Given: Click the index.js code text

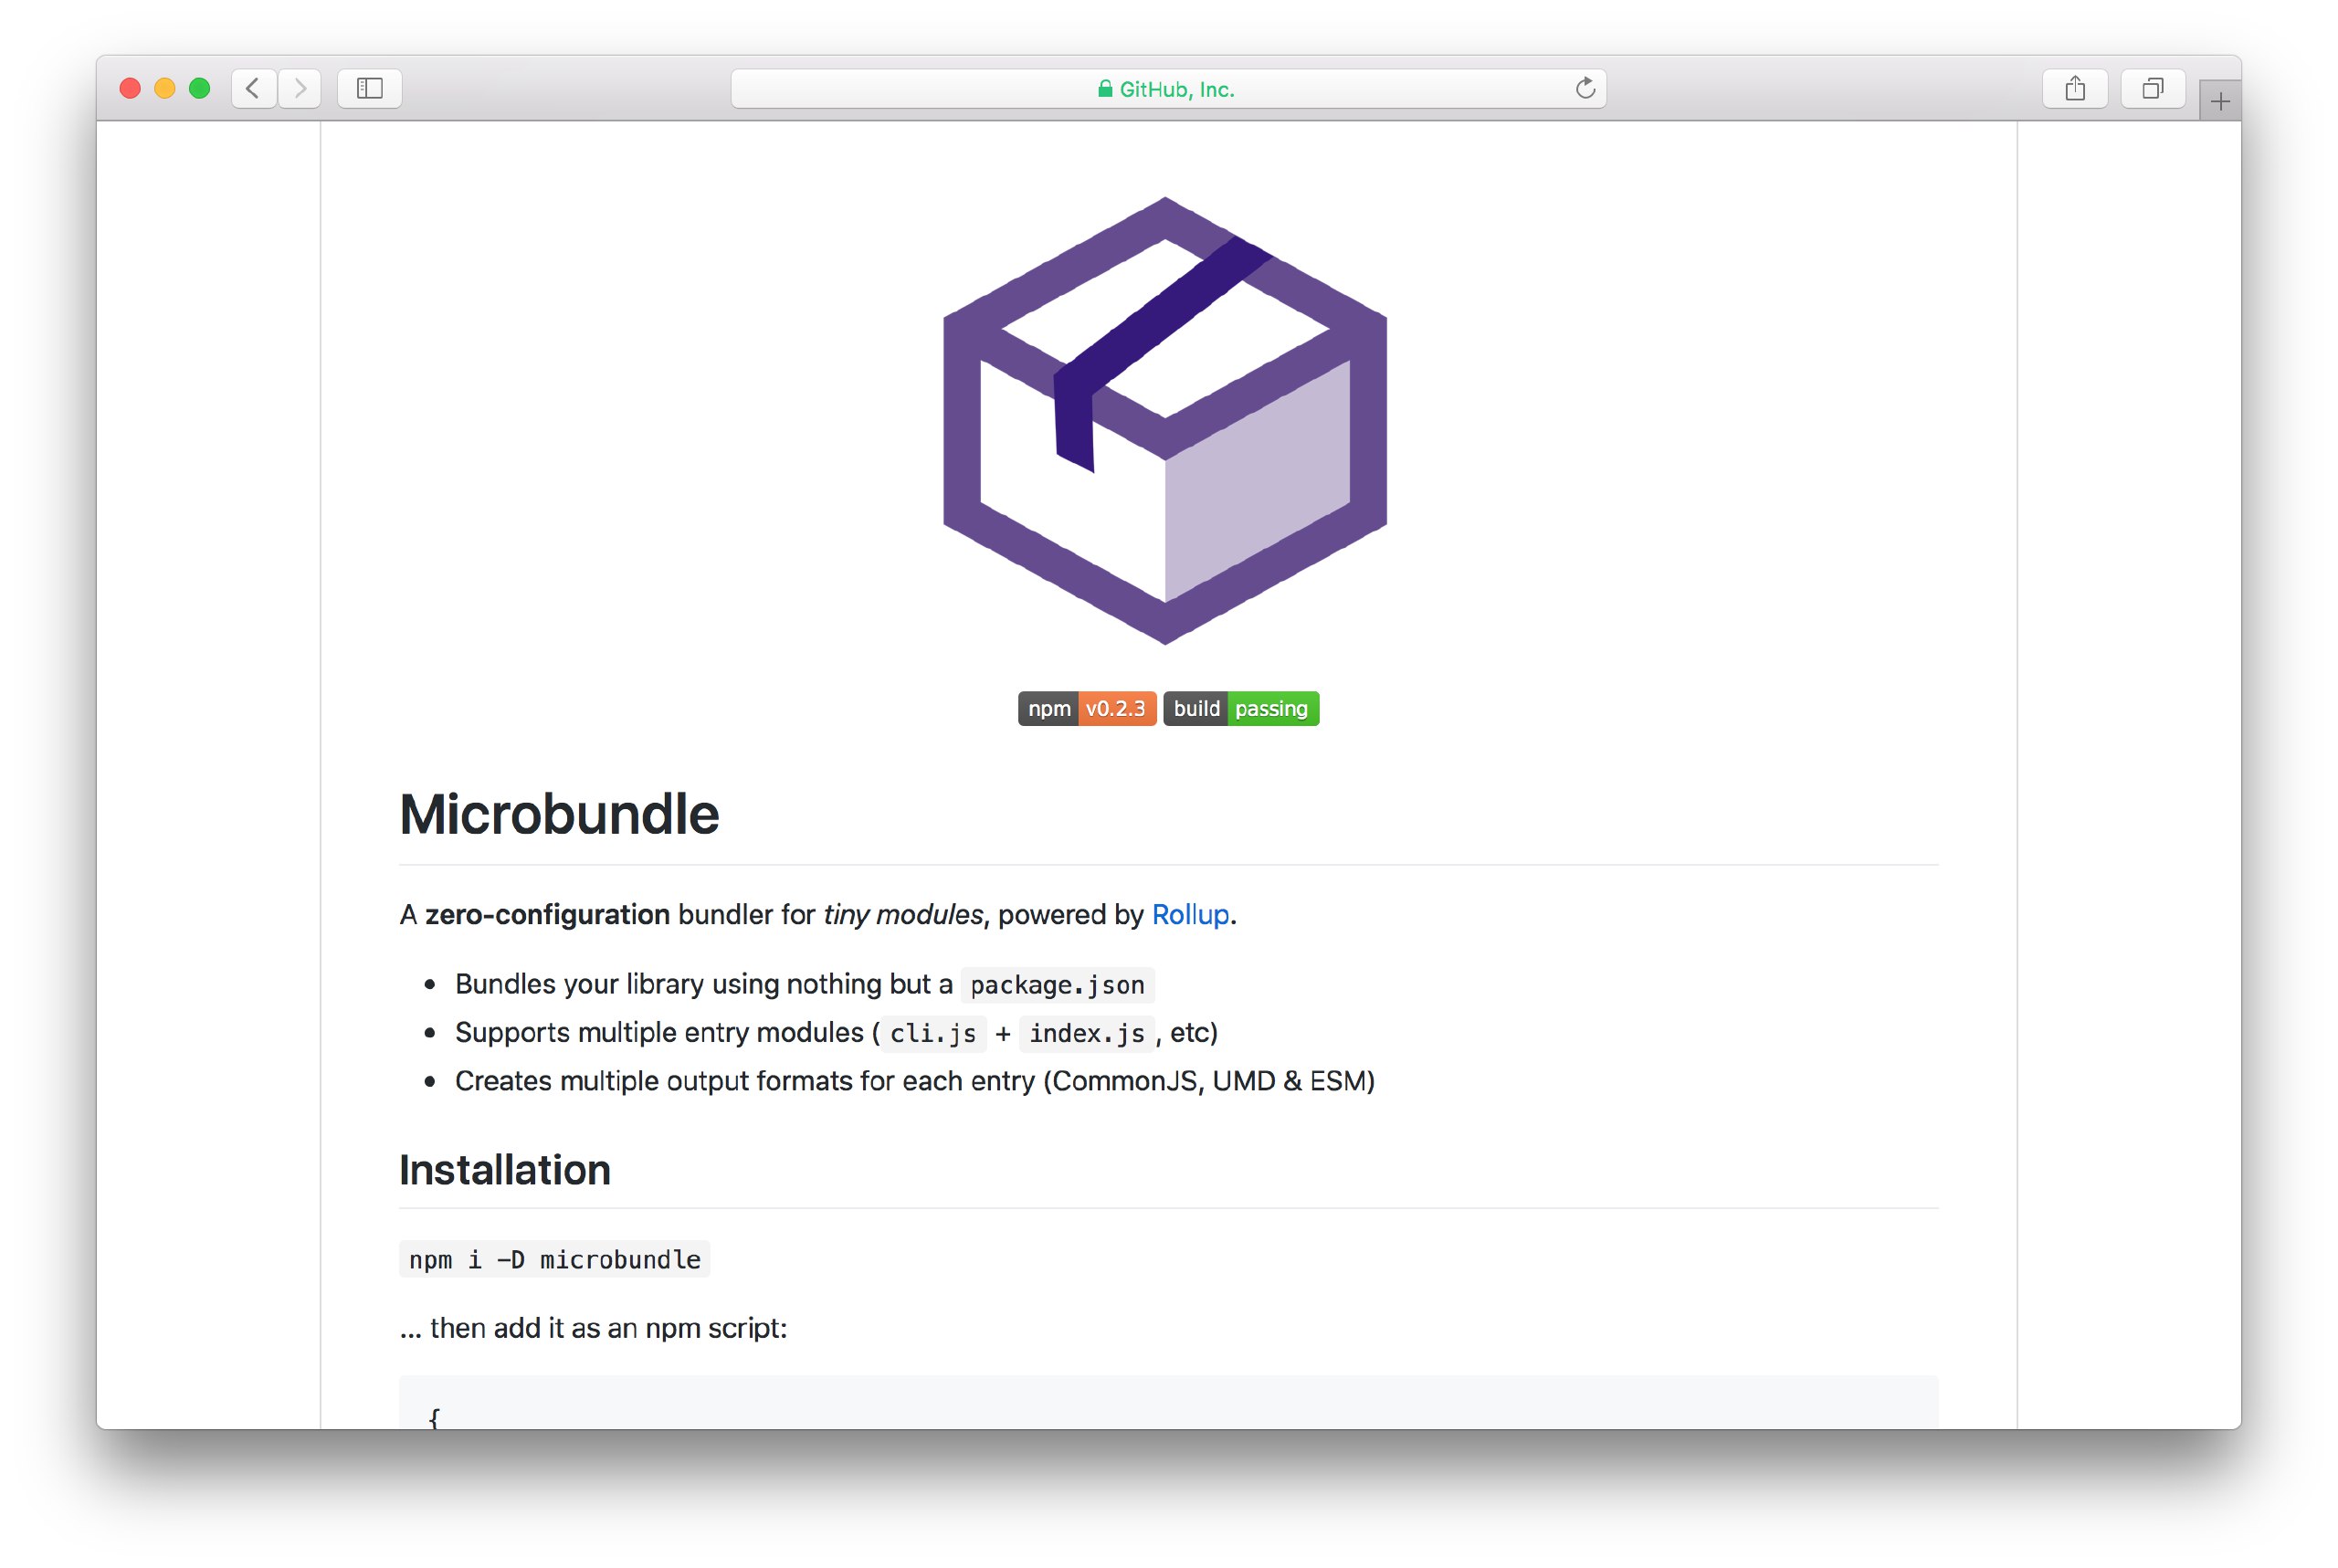Looking at the screenshot, I should pyautogui.click(x=1087, y=1033).
